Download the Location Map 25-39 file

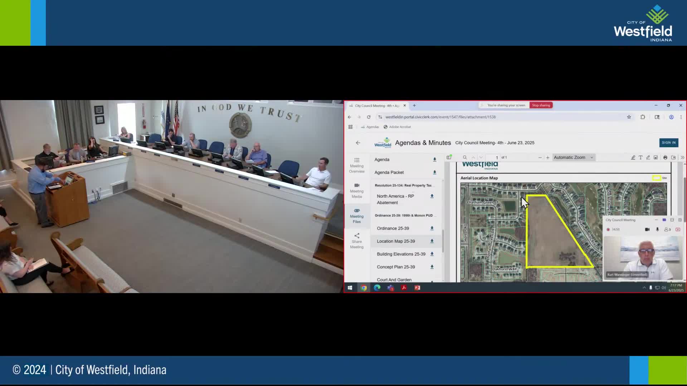(432, 241)
